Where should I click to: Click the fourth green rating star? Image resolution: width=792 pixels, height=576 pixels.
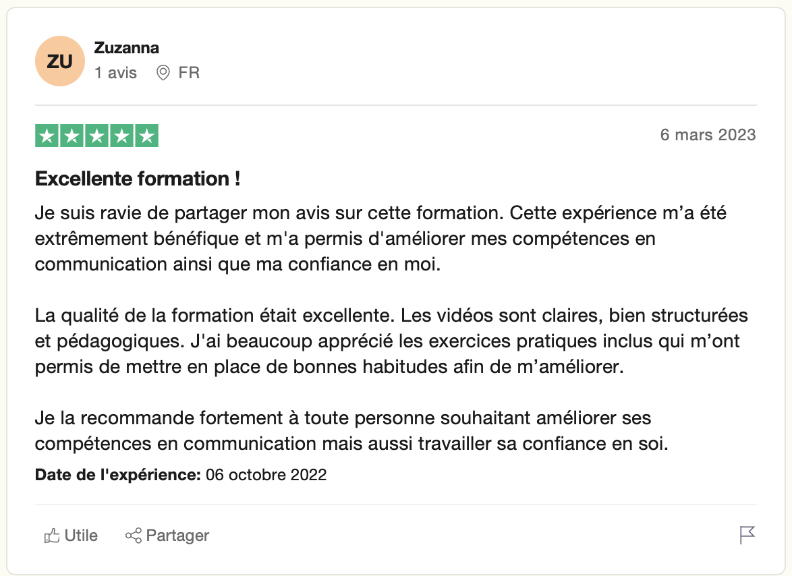[x=121, y=136]
